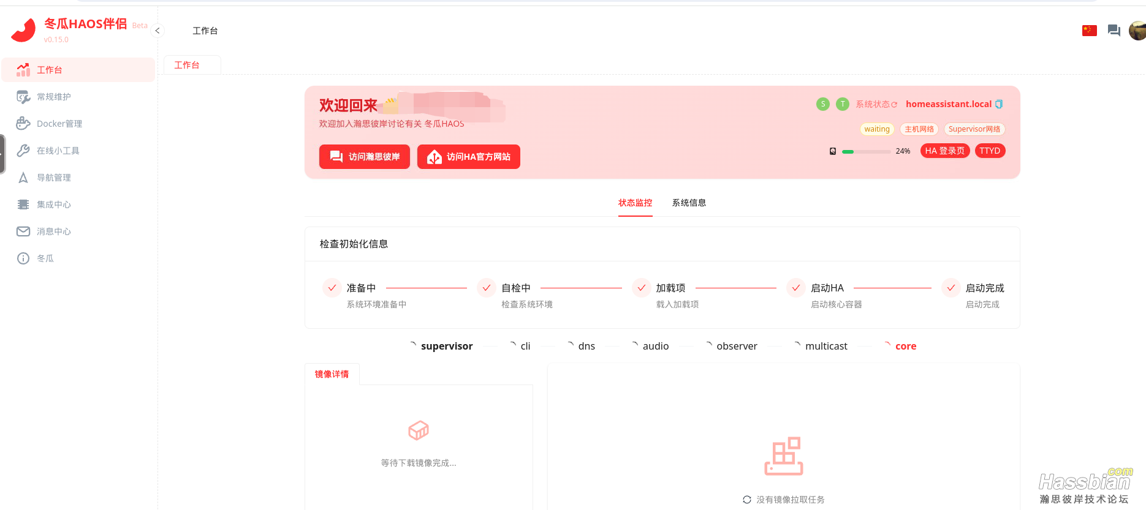Click the disk usage progress bar
This screenshot has width=1146, height=510.
[x=866, y=151]
